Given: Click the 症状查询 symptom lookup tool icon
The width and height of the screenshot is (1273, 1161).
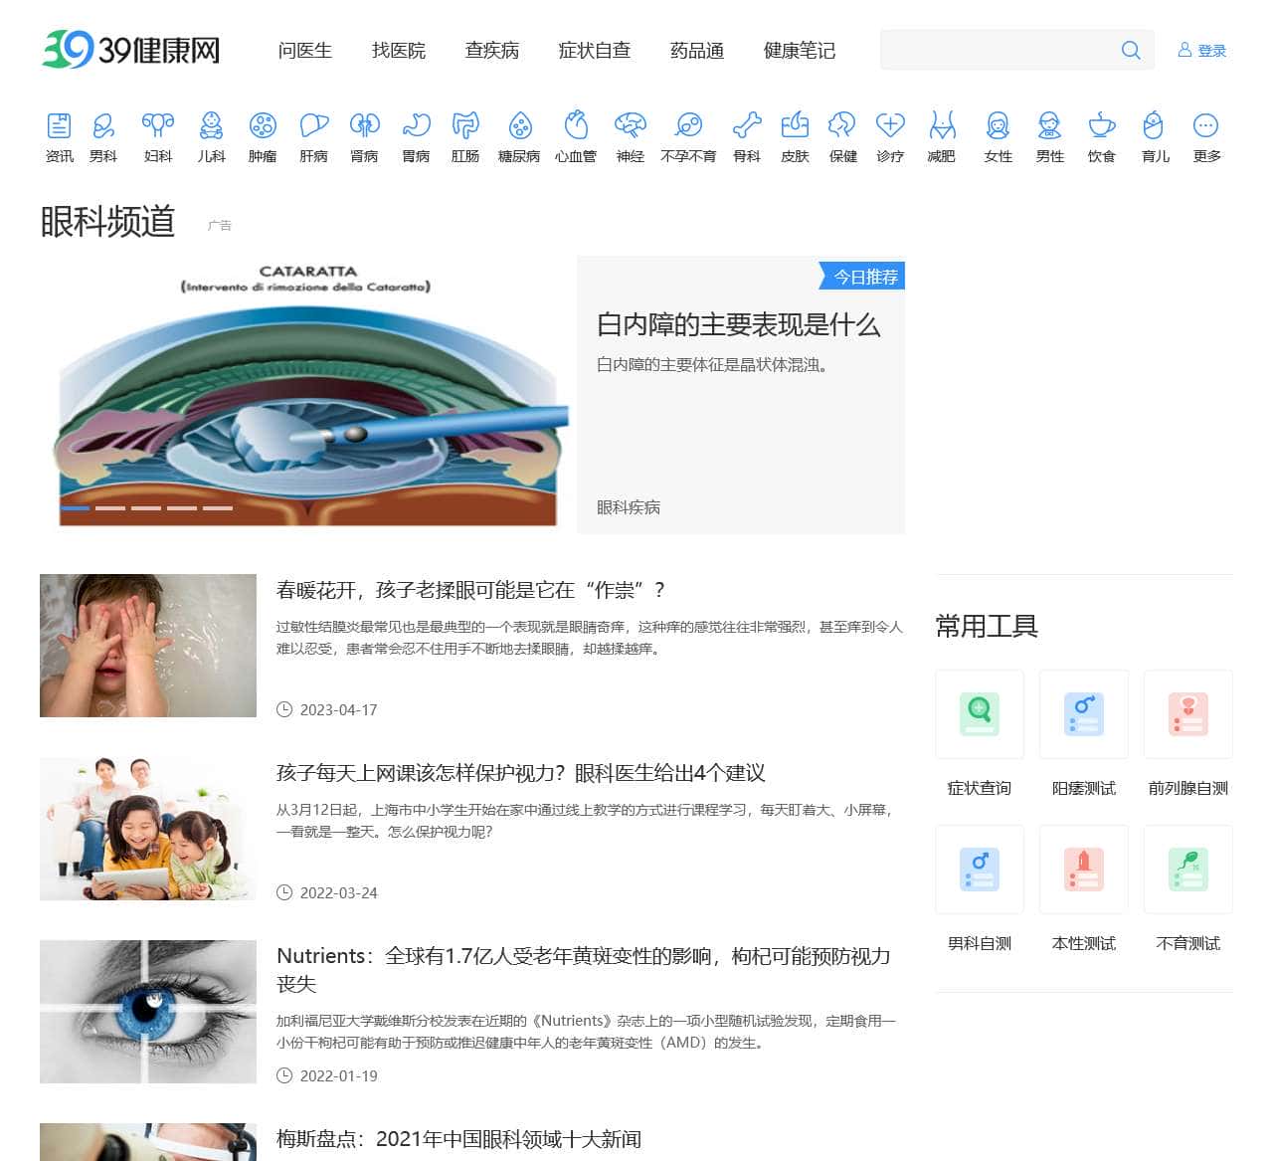Looking at the screenshot, I should click(979, 714).
